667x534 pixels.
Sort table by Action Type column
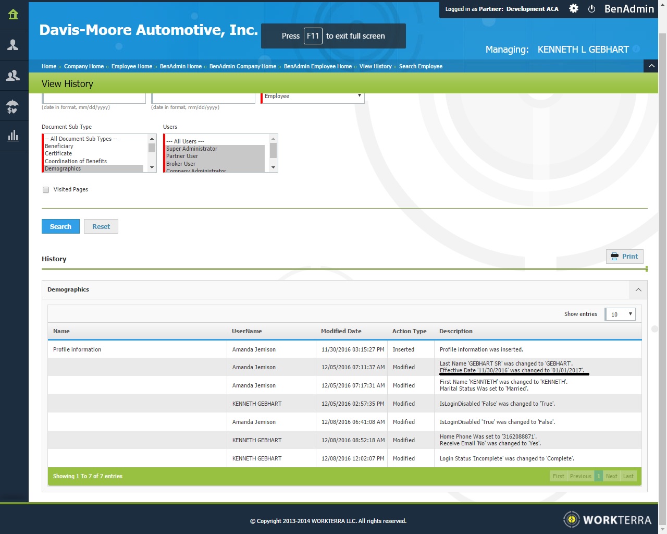pyautogui.click(x=410, y=331)
